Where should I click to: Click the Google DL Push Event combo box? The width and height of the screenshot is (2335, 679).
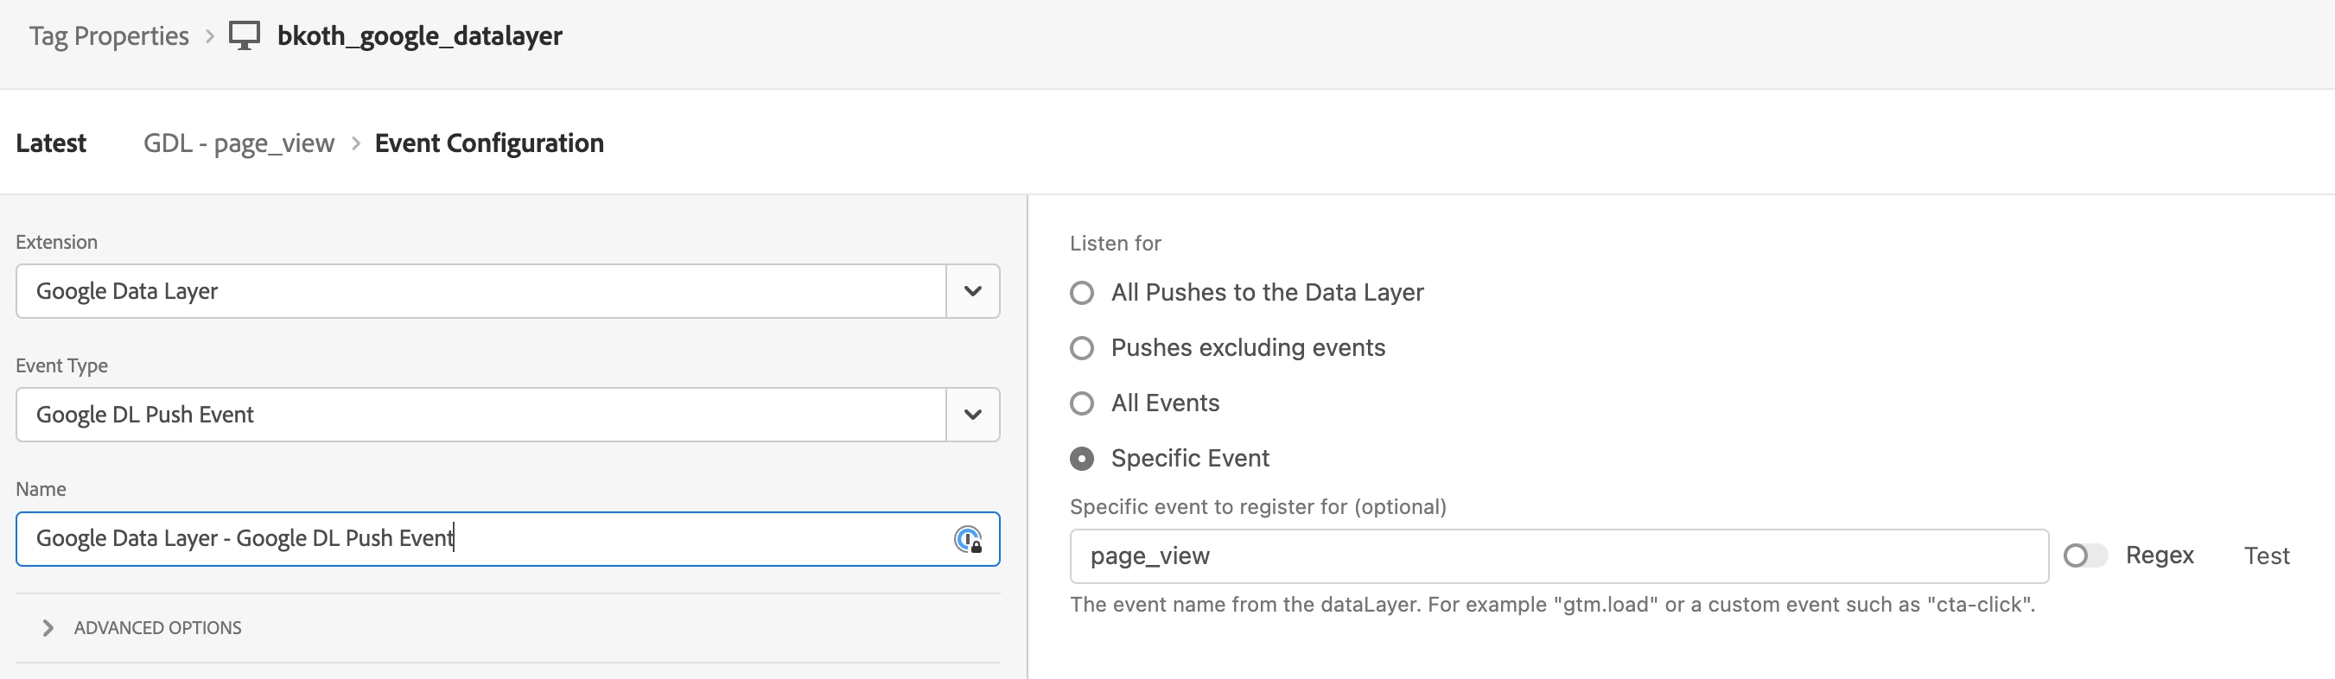click(480, 415)
